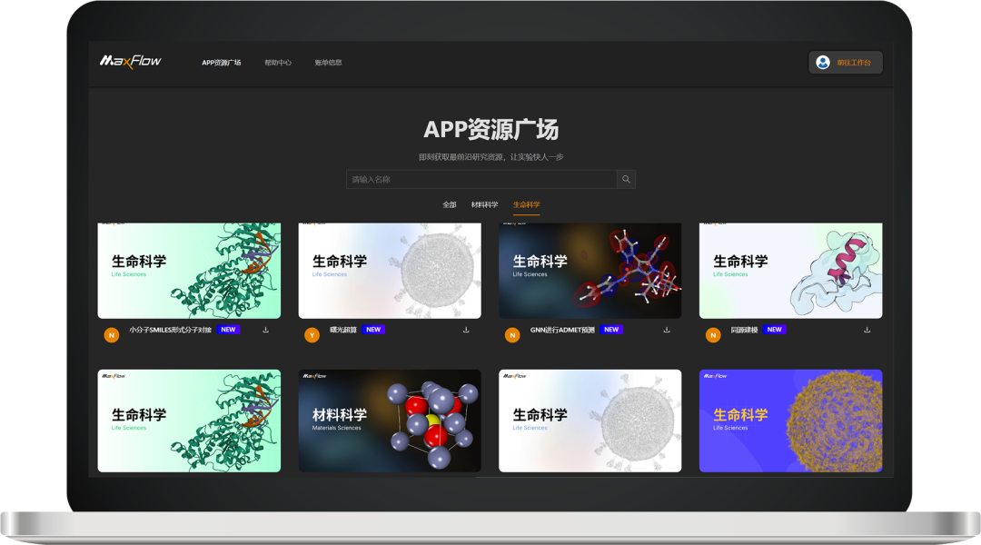Image resolution: width=981 pixels, height=545 pixels.
Task: Click the orange Y badge beside 曙光超算
Action: pos(312,335)
